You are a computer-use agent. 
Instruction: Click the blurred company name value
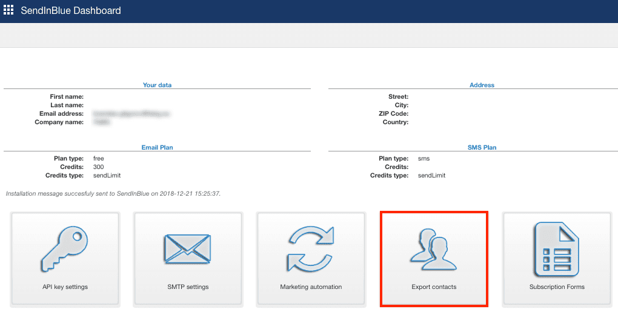(x=101, y=122)
